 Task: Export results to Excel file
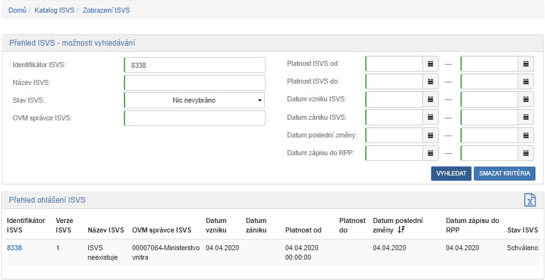click(529, 200)
